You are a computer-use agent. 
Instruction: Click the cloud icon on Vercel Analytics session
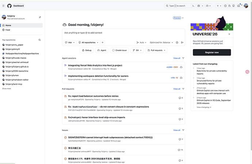(x=181, y=67)
